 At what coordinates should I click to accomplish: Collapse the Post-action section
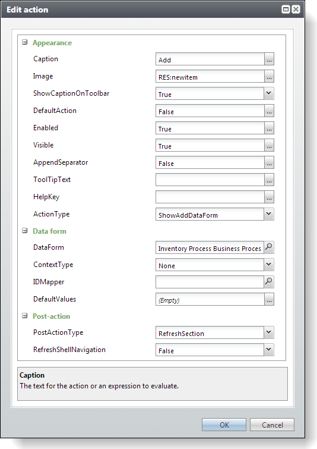(25, 316)
